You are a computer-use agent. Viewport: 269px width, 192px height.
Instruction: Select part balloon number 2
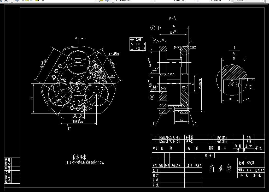click(x=196, y=124)
